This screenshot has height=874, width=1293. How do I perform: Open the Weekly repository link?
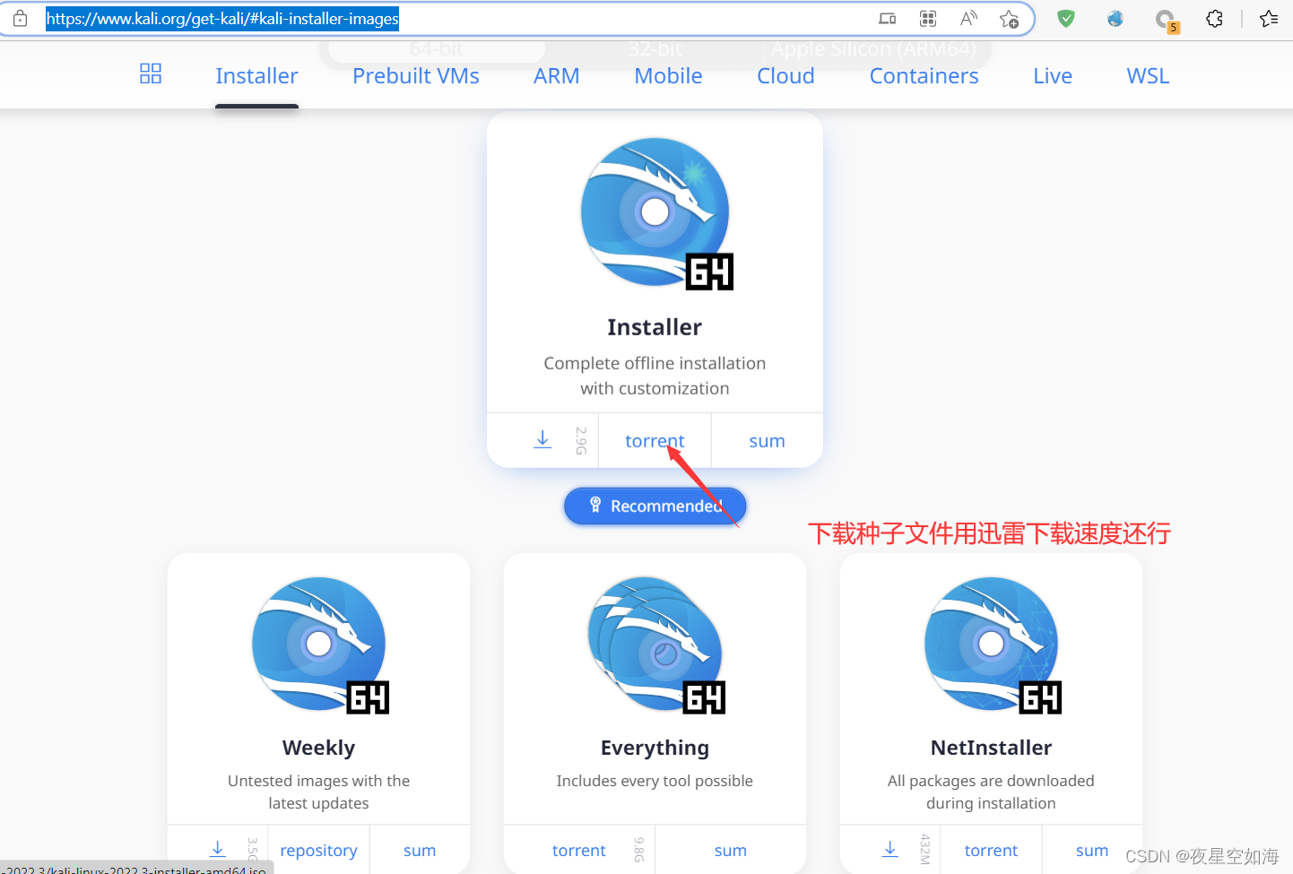click(x=318, y=851)
